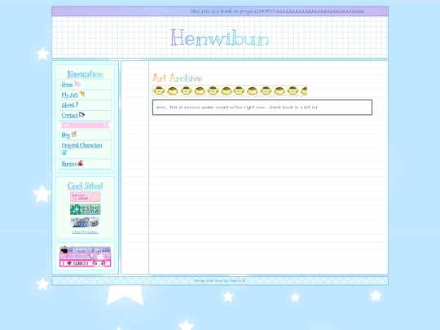Open the green ribo zone site button
The height and width of the screenshot is (330, 440).
pos(85,209)
